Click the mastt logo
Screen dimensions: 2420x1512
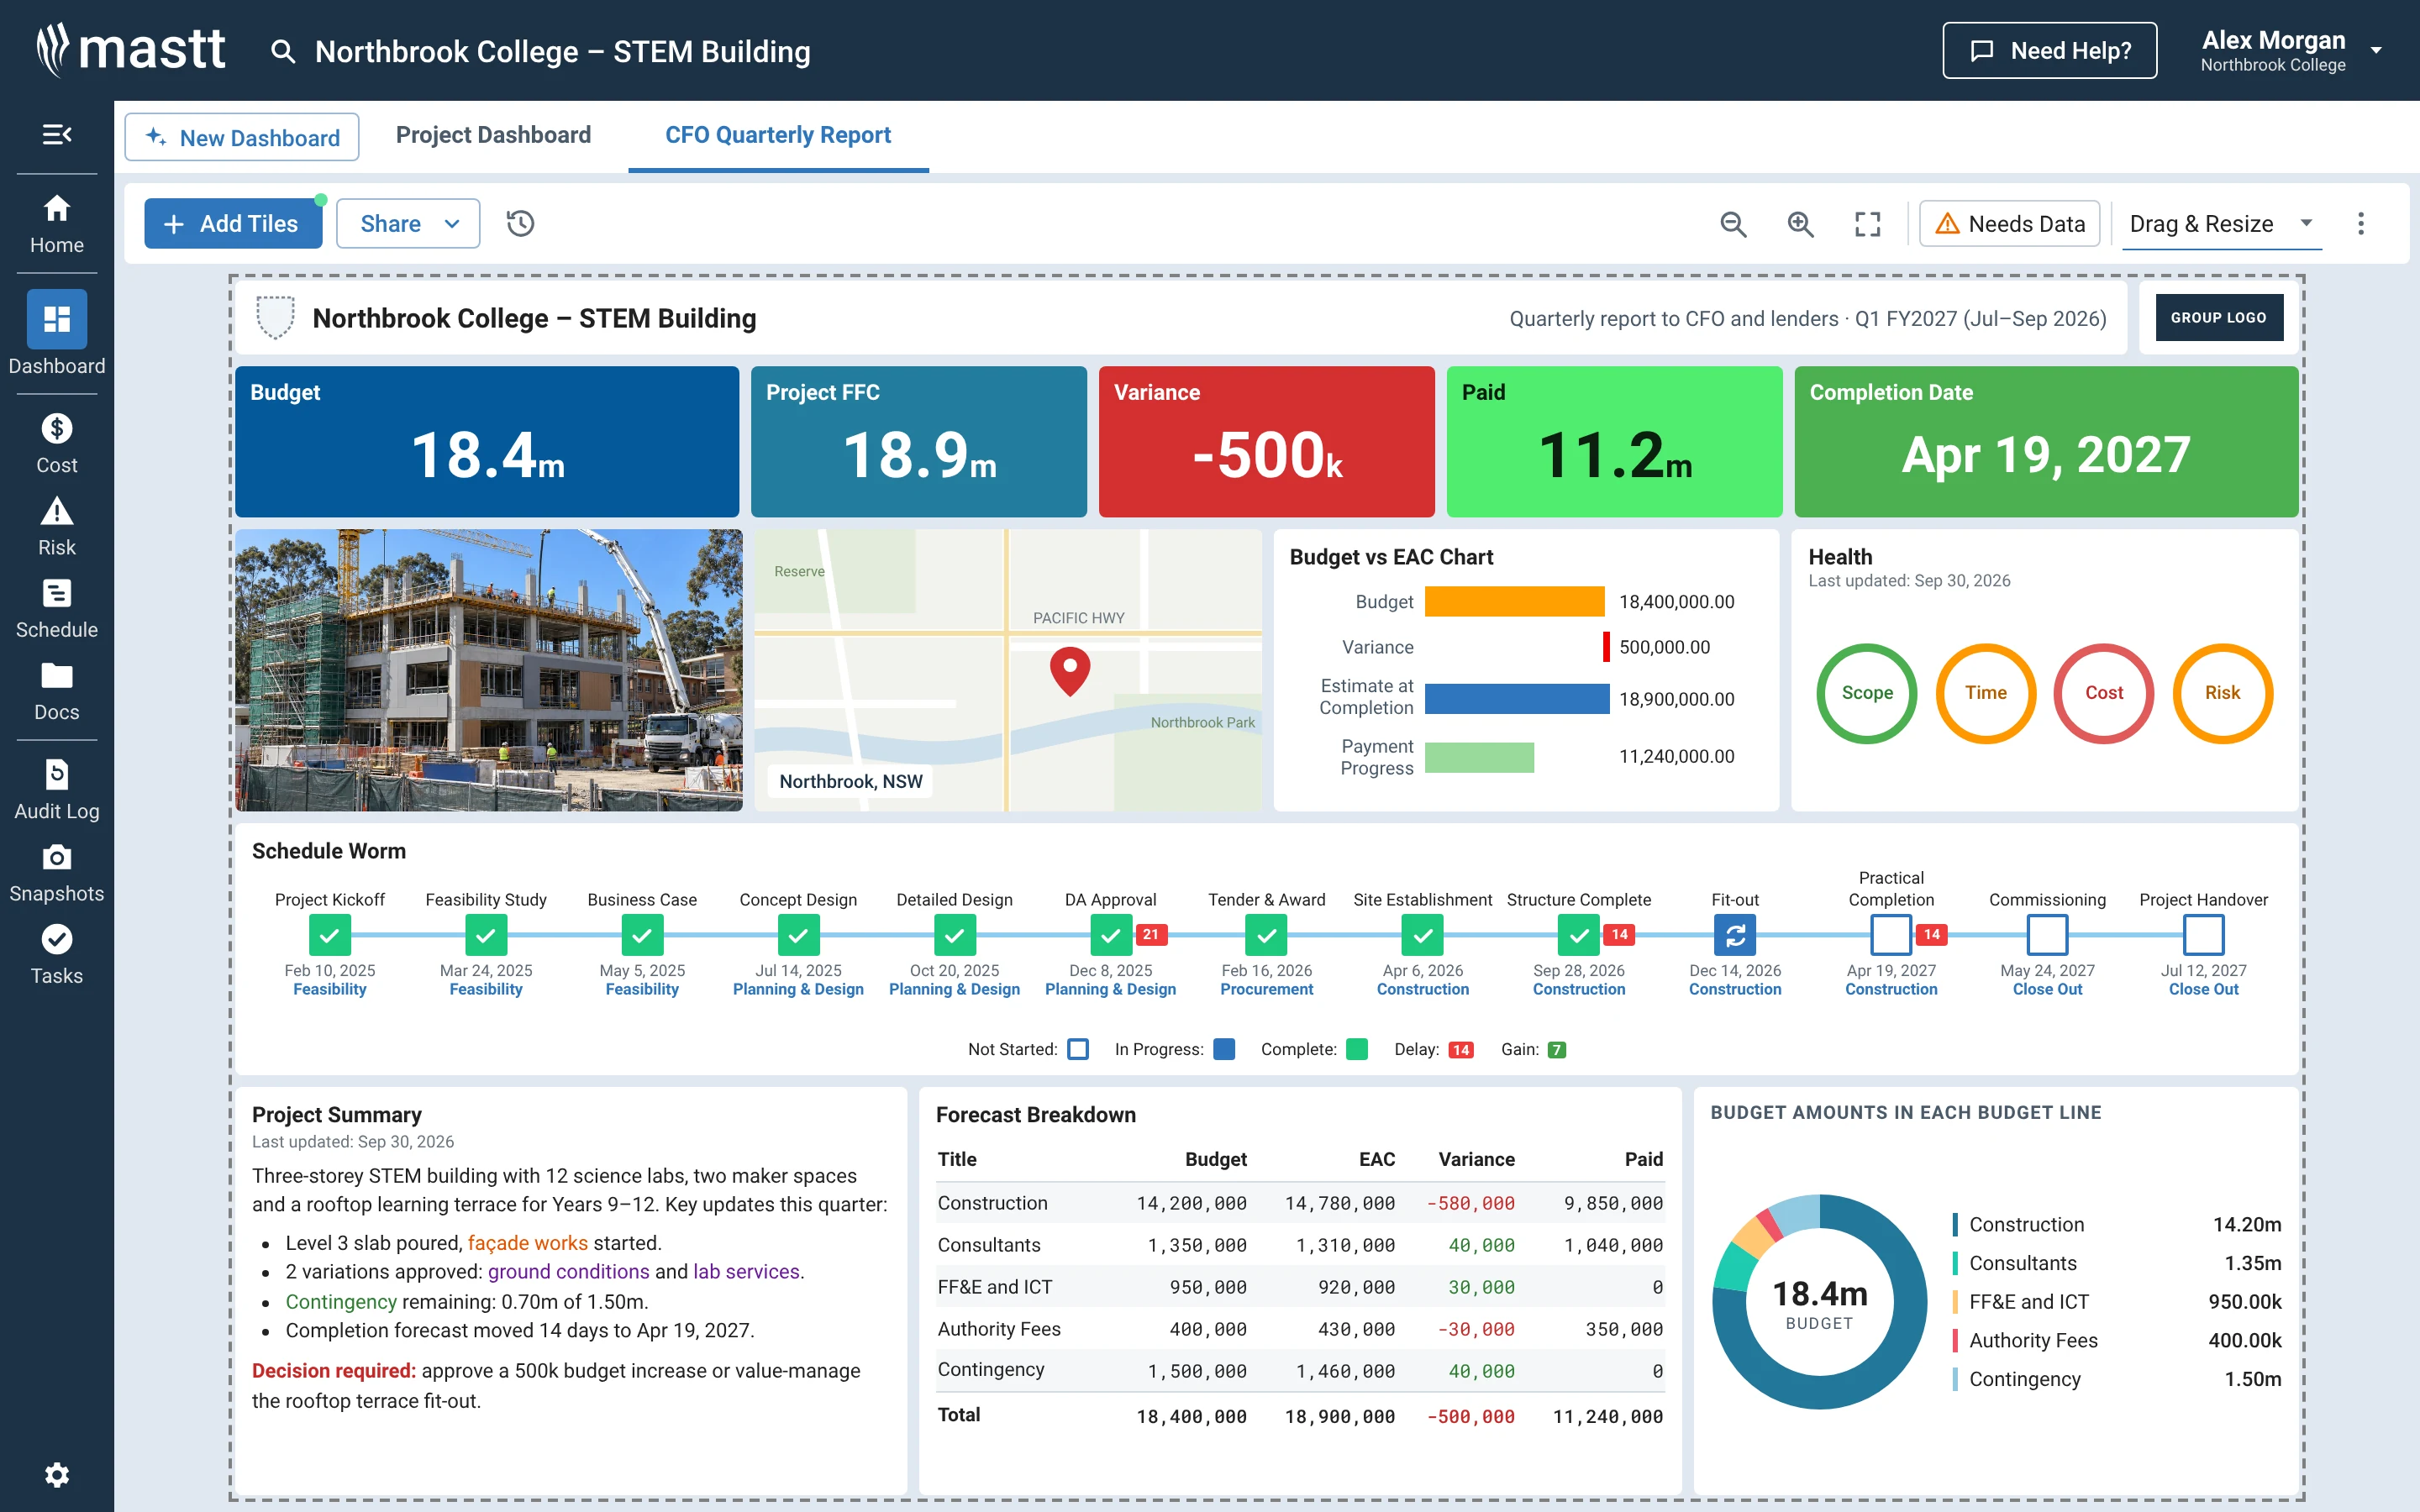point(131,50)
